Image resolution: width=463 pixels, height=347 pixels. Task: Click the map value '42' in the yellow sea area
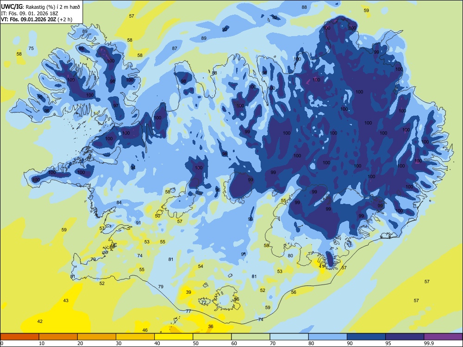(x=40, y=322)
